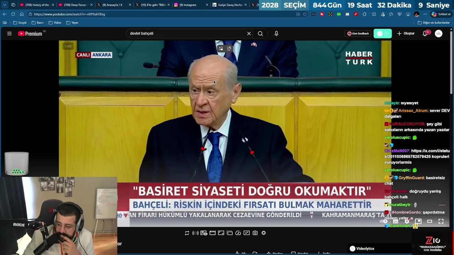The width and height of the screenshot is (454, 255).
Task: Click the left icon at top center of video
Action: point(221,49)
